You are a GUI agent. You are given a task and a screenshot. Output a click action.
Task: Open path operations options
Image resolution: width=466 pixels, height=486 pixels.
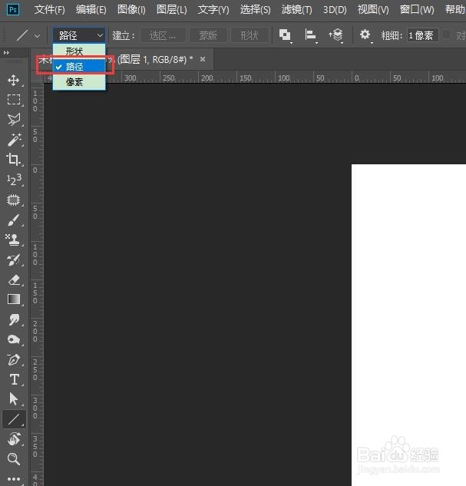285,35
